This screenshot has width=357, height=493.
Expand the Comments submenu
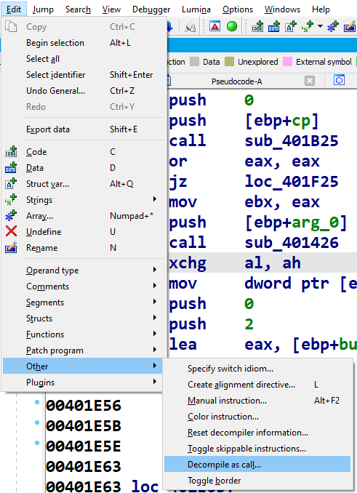point(154,286)
